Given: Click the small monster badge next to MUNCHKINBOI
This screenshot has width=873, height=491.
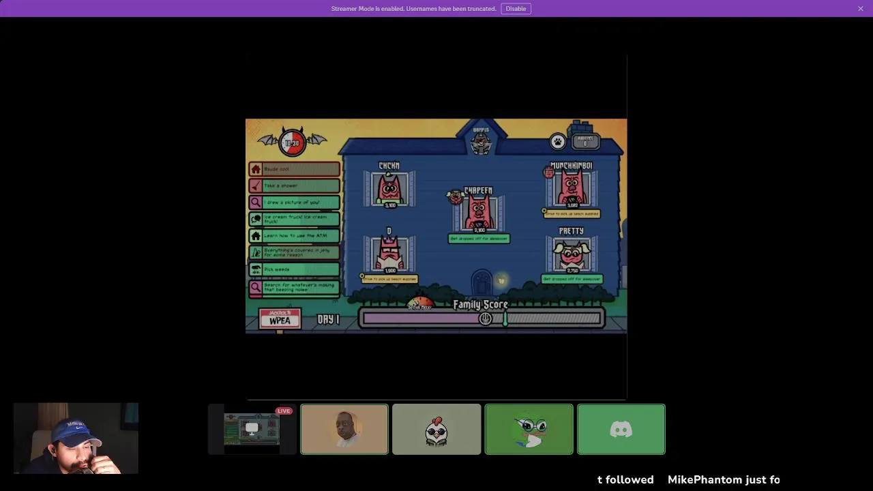Looking at the screenshot, I should point(549,173).
